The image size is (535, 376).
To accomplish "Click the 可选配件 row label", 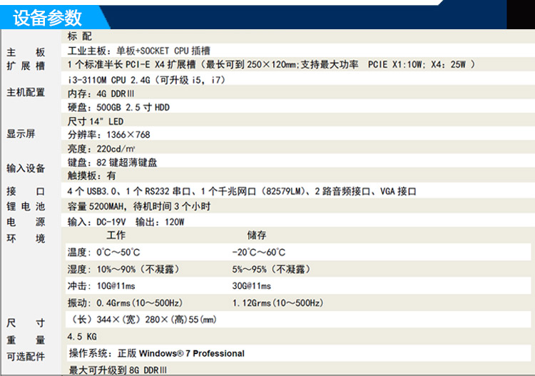I will (x=26, y=356).
